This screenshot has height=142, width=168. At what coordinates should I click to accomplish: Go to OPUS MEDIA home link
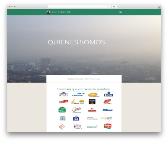61,12
